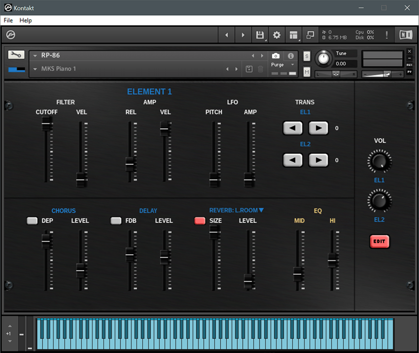
Task: Click the instrument output volume slider
Action: 383,74
